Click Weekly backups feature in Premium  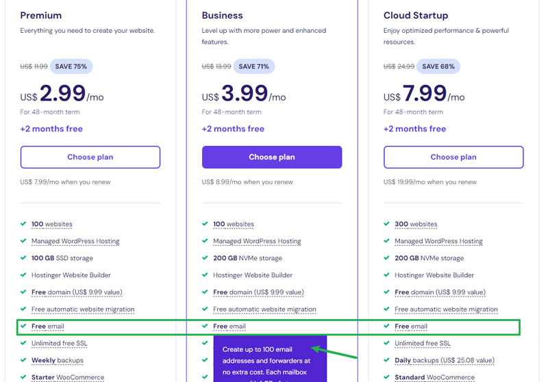pos(58,360)
